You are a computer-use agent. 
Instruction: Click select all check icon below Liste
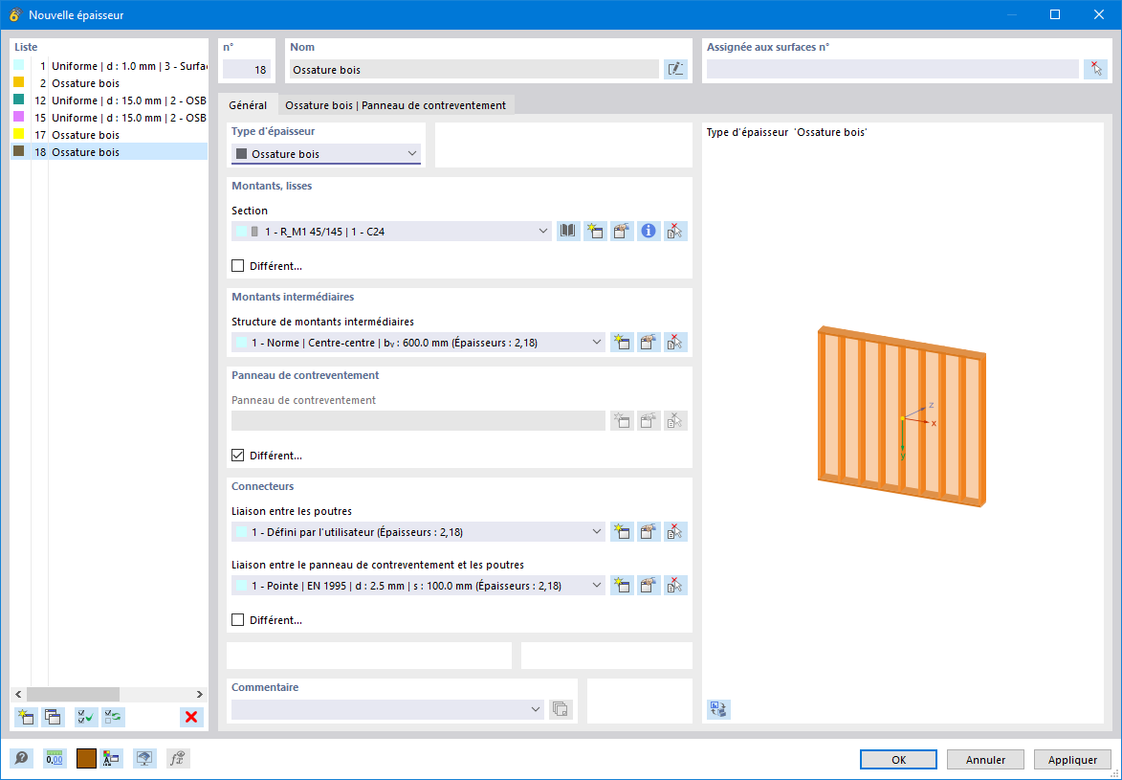point(87,717)
